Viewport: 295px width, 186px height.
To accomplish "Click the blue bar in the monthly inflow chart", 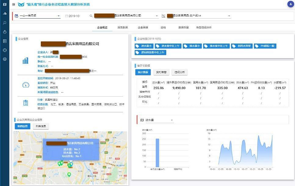I will tap(157, 153).
